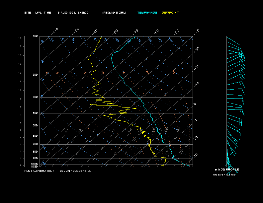Image resolution: width=263 pixels, height=203 pixels.
Task: Click the 24-JUN-1994 generation date
Action: pos(75,171)
